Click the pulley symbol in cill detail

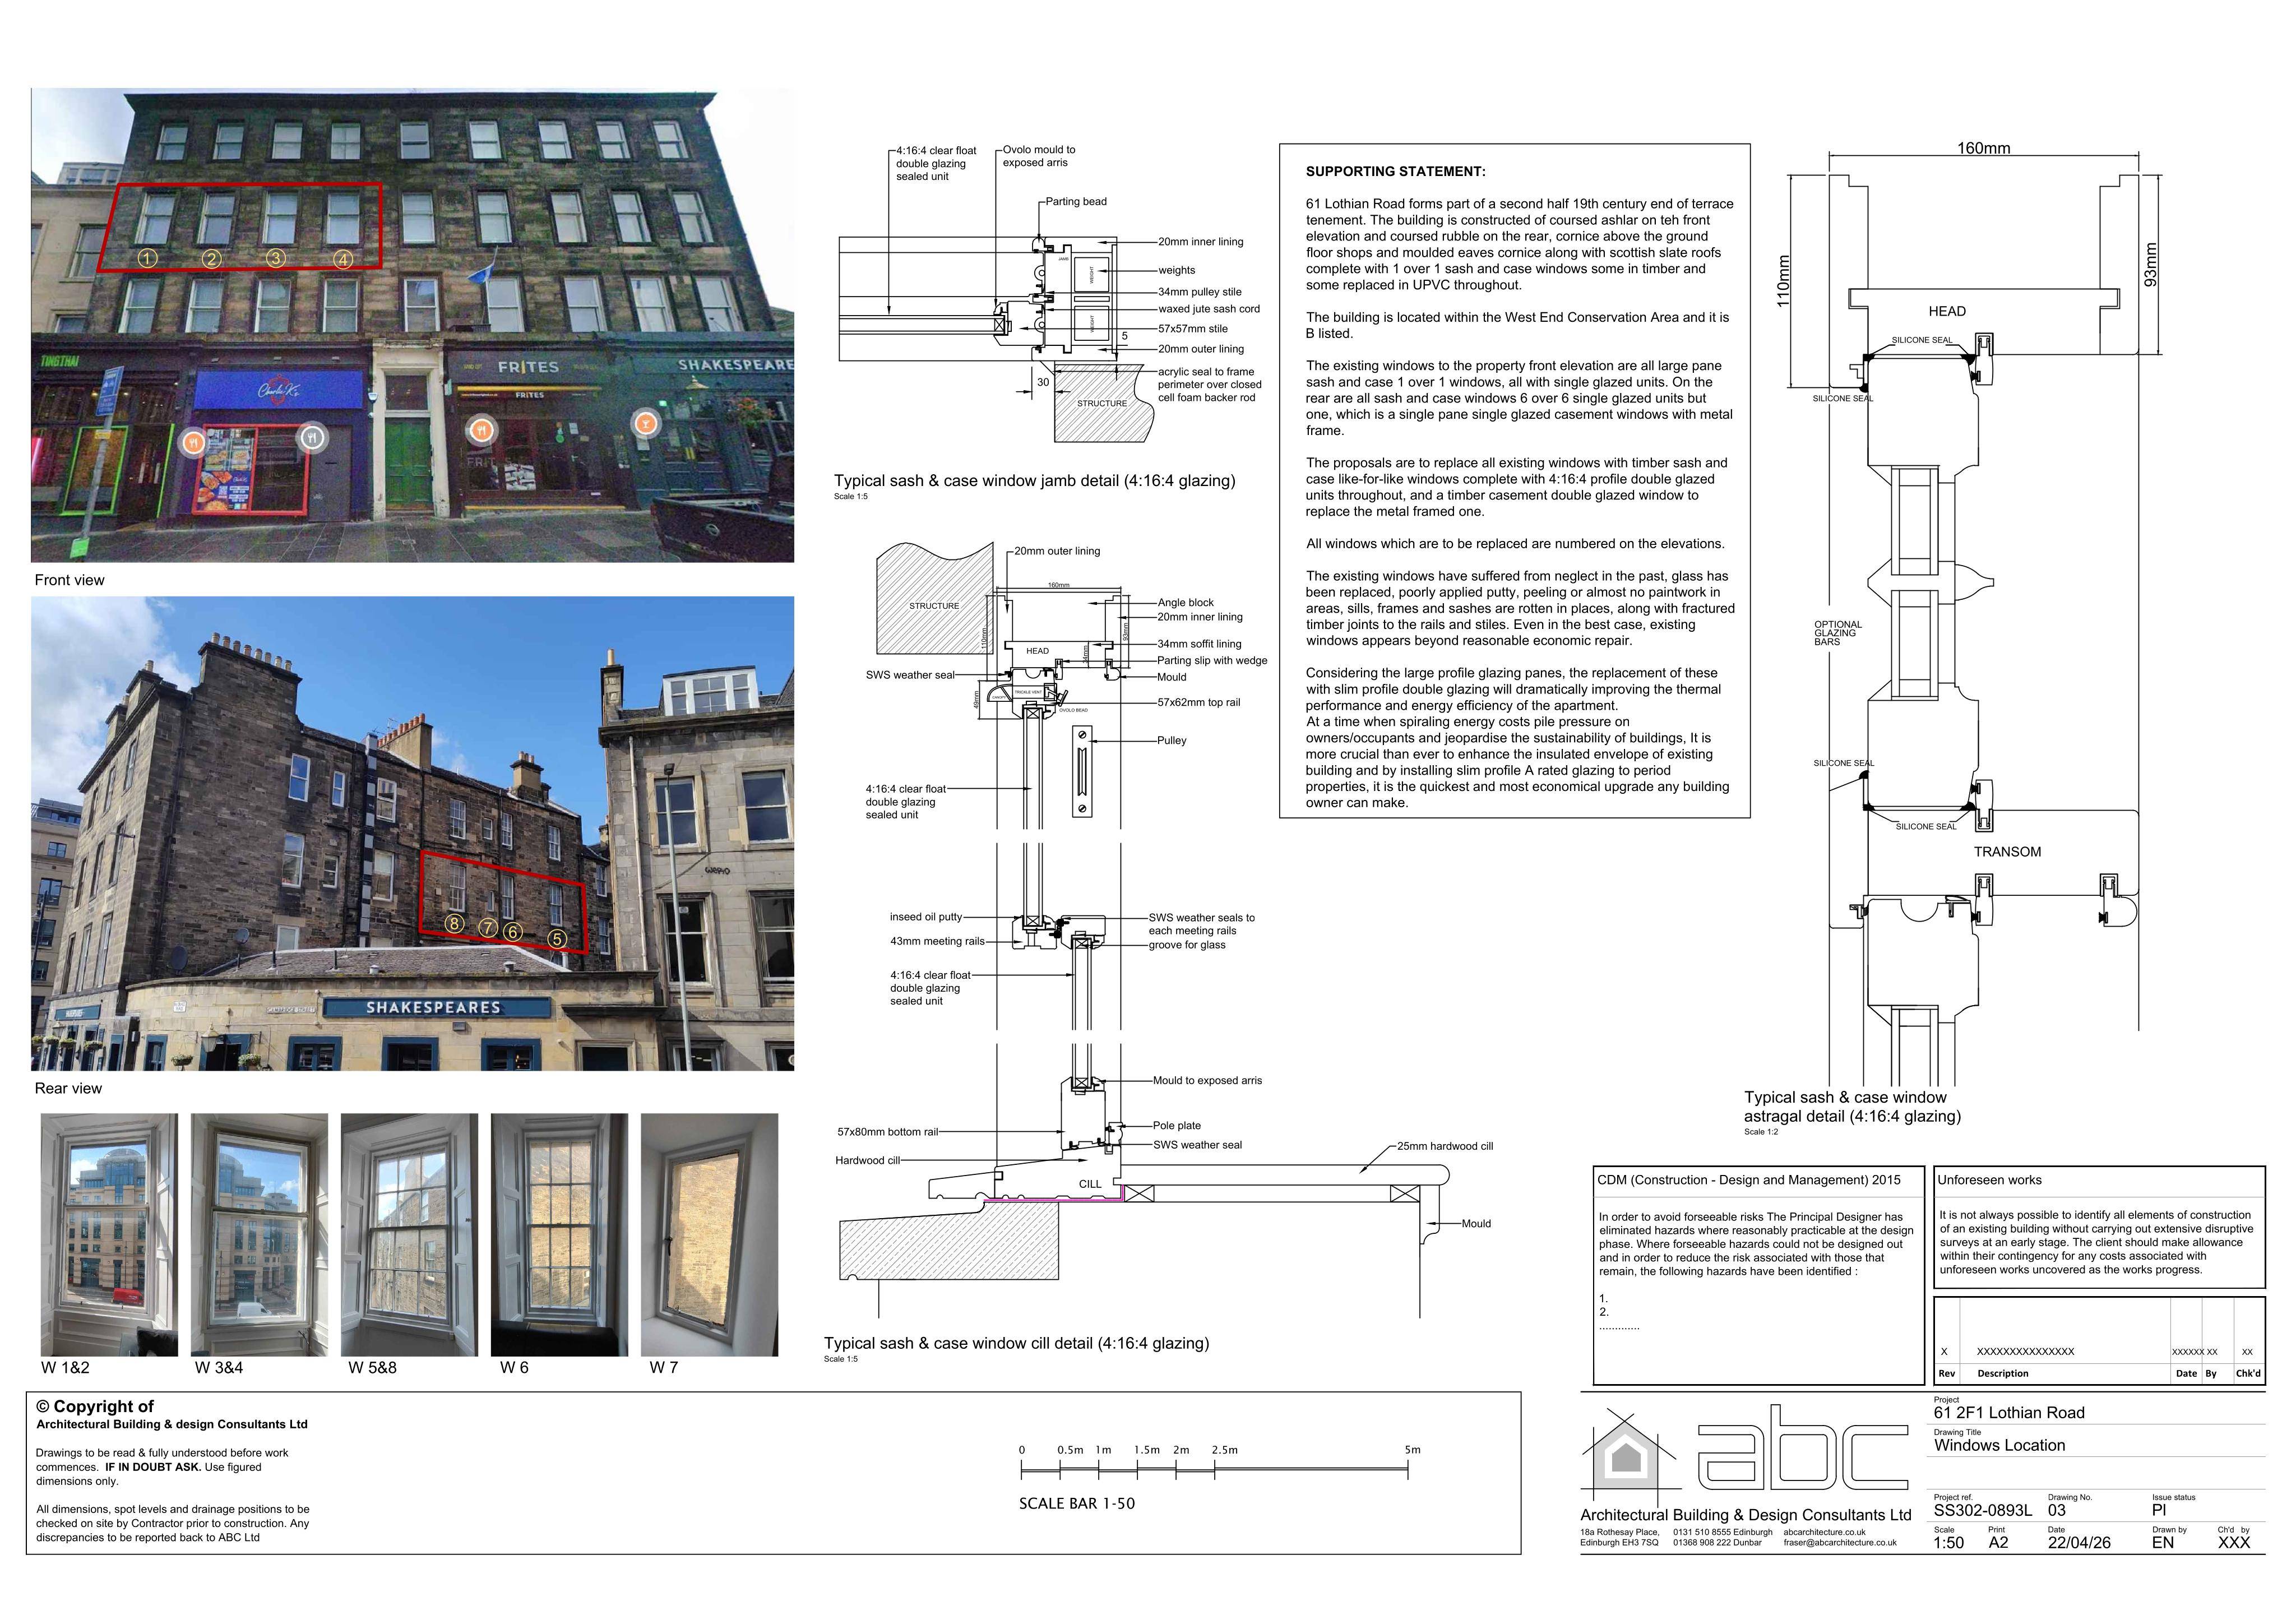1081,771
